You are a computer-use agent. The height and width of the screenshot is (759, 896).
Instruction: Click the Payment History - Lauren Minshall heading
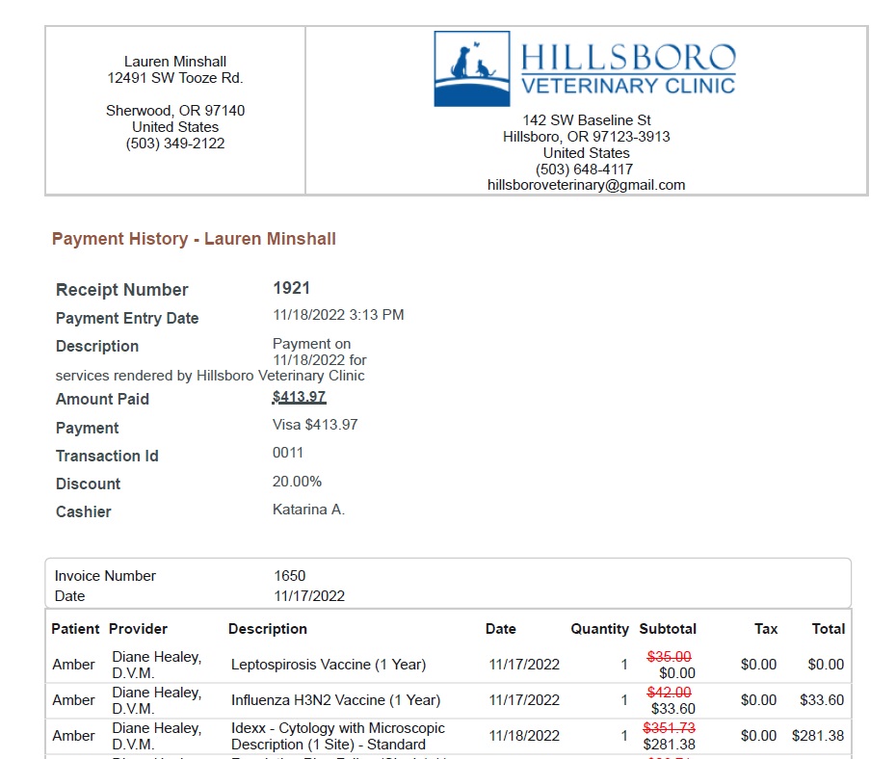194,239
